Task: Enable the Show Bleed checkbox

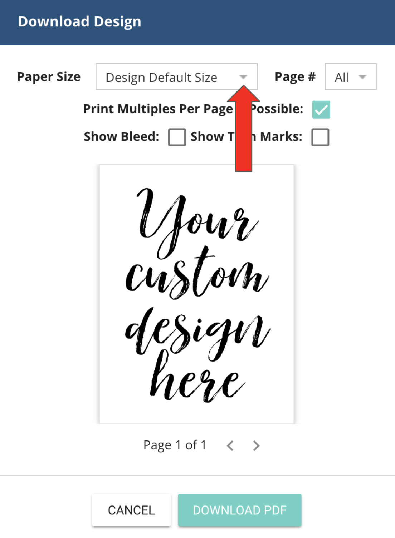Action: [x=177, y=137]
